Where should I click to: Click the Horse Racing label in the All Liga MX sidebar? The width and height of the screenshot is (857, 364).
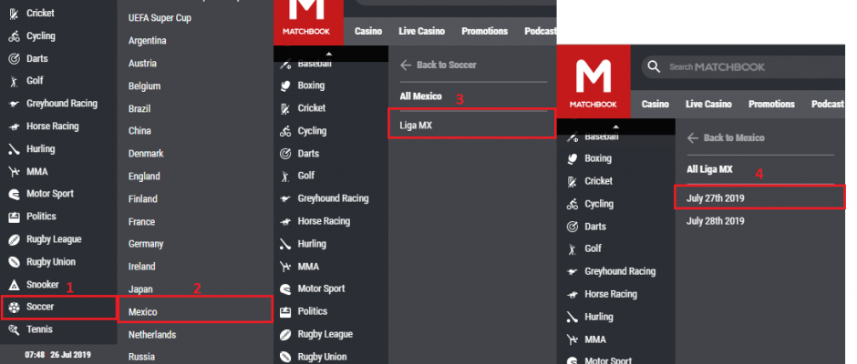click(x=611, y=294)
